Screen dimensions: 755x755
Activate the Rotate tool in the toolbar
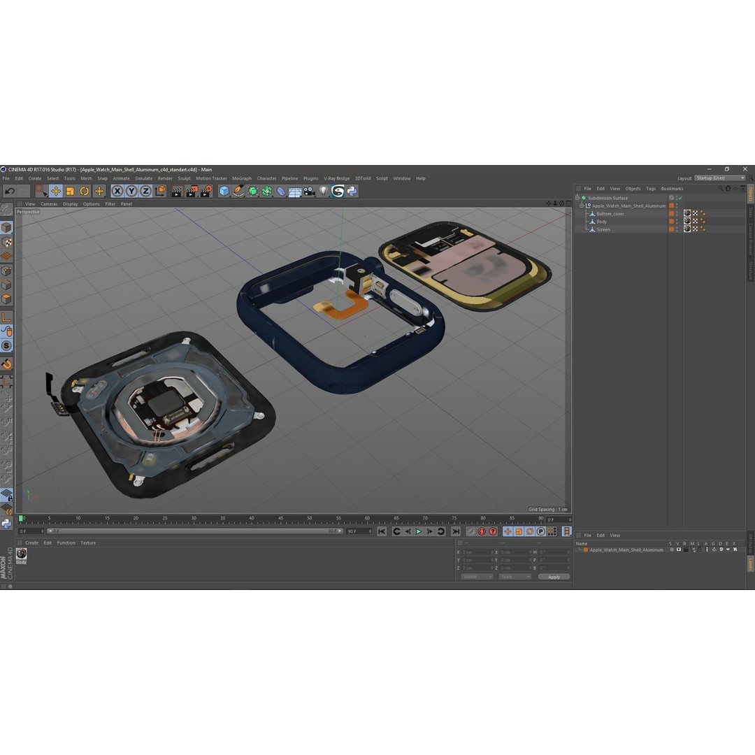point(85,191)
